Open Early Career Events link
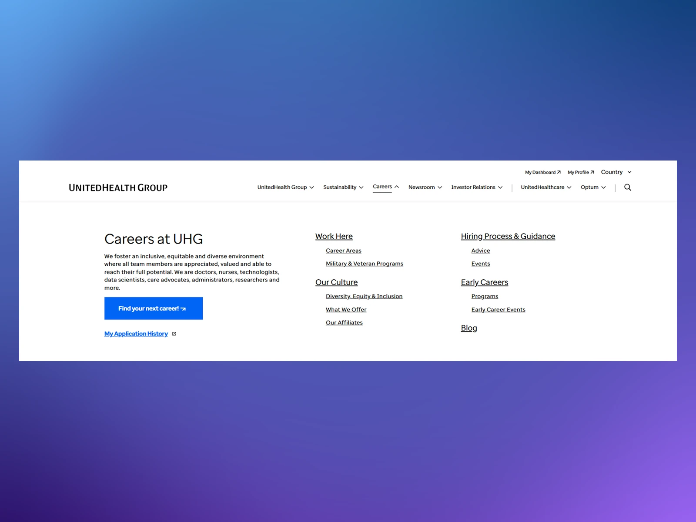Screen dimensions: 696x522 tap(499, 310)
